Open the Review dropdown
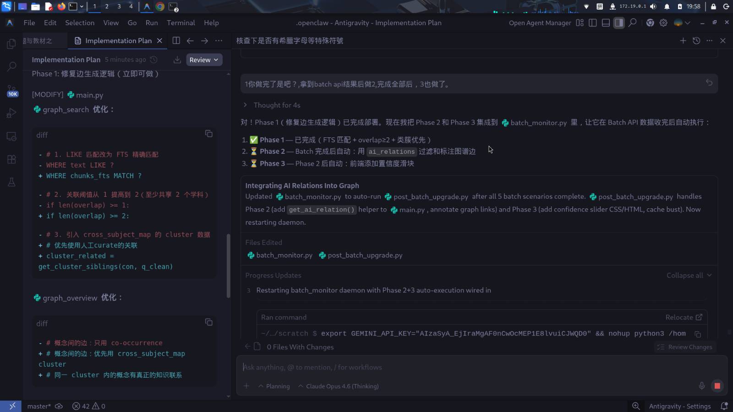Viewport: 733px width, 412px height. pos(204,60)
